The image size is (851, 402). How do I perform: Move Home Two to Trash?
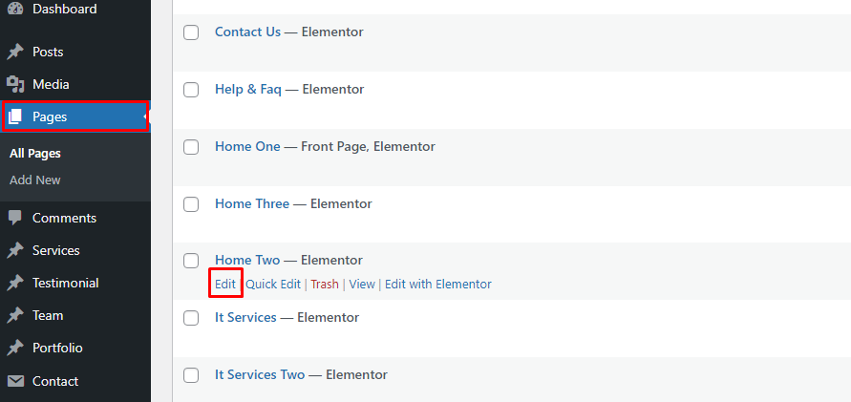click(x=325, y=284)
